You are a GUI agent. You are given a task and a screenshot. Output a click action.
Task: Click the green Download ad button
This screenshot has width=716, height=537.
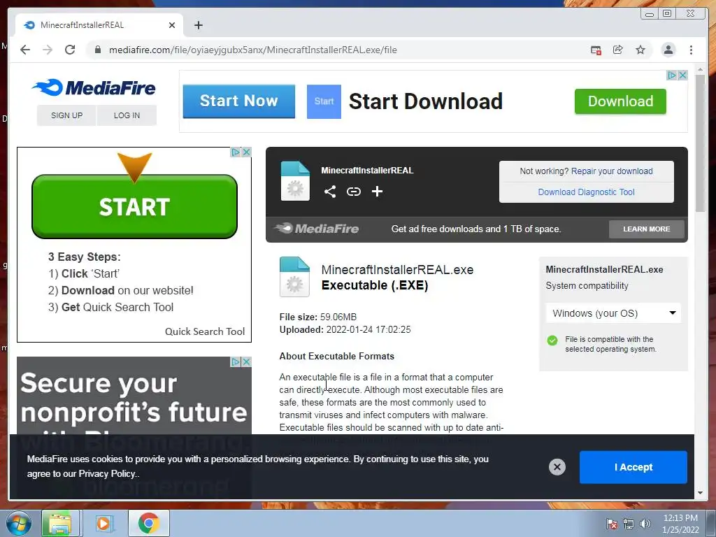coord(620,101)
